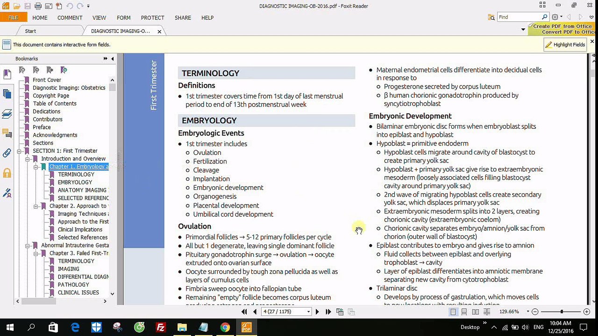
Task: Collapse SECTION 1: First Trimester tree node
Action: click(x=19, y=151)
